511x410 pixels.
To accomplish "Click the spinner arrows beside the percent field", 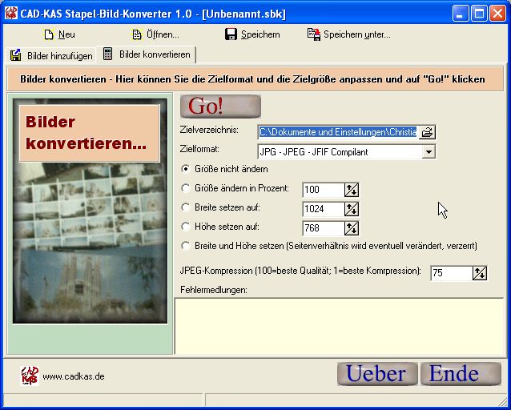I will (352, 190).
